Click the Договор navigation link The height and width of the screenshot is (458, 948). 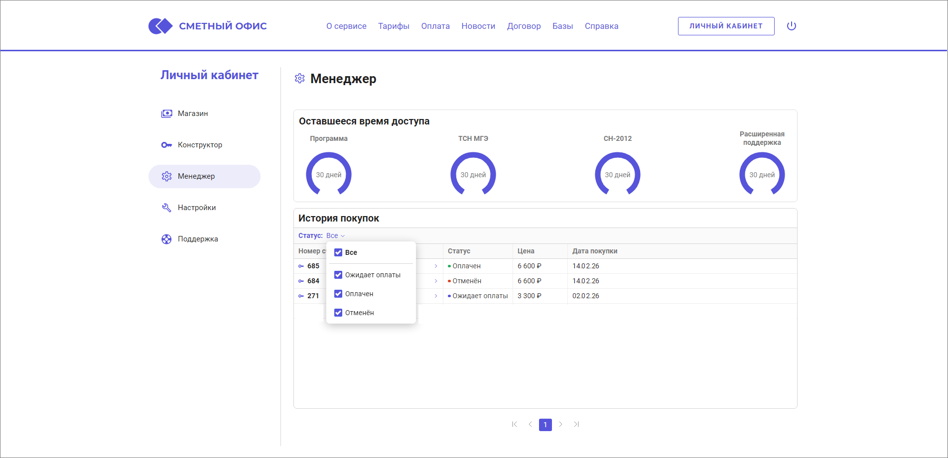coord(524,26)
